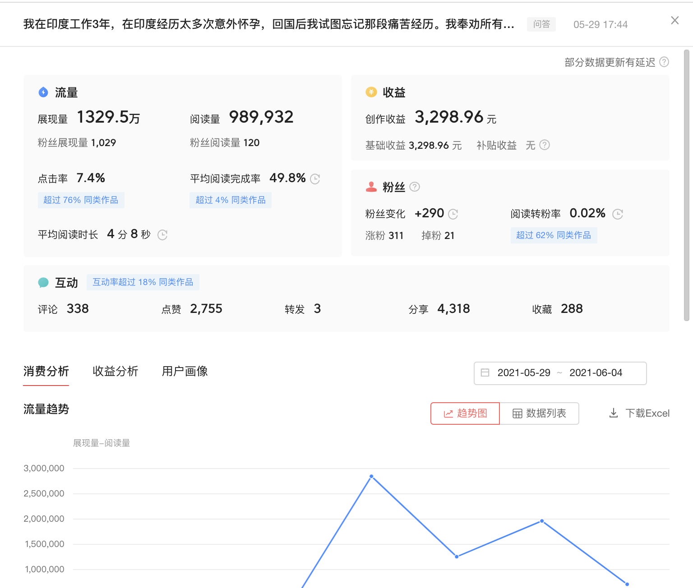The image size is (693, 588).
Task: Open link 超过 76% 同类作品
Action: pyautogui.click(x=81, y=200)
